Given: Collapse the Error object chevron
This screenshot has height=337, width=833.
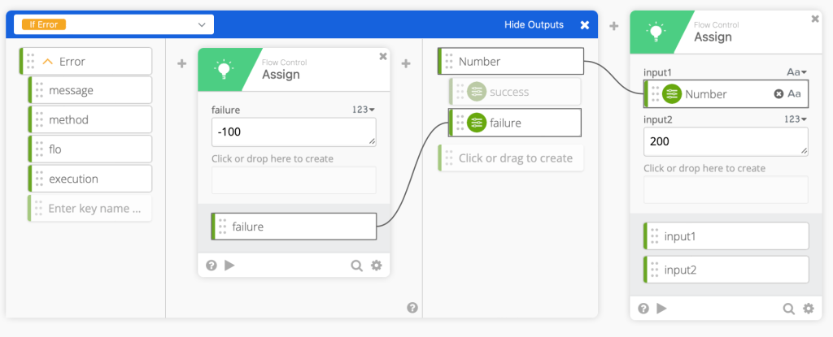Looking at the screenshot, I should point(47,61).
